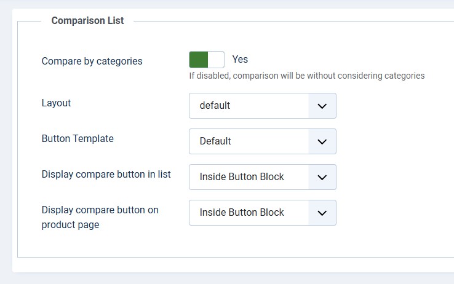Viewport: 454px width, 284px height.
Task: Click chevron of compare button on product page
Action: click(x=322, y=213)
